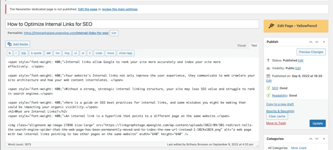333x150 pixels.
Task: Click the editor resize handle corner
Action: (x=258, y=146)
